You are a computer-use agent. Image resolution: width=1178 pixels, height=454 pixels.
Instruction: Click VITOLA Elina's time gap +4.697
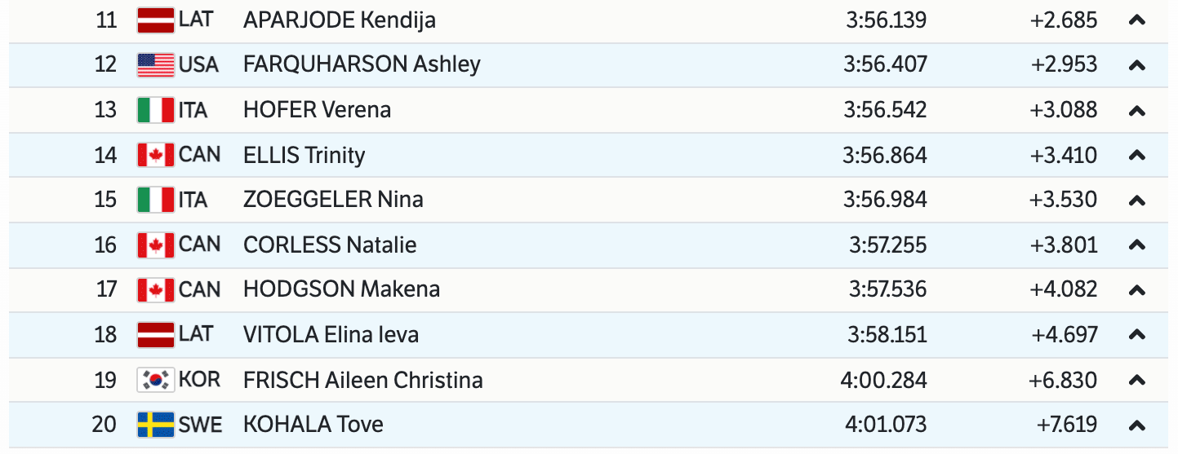(1065, 335)
